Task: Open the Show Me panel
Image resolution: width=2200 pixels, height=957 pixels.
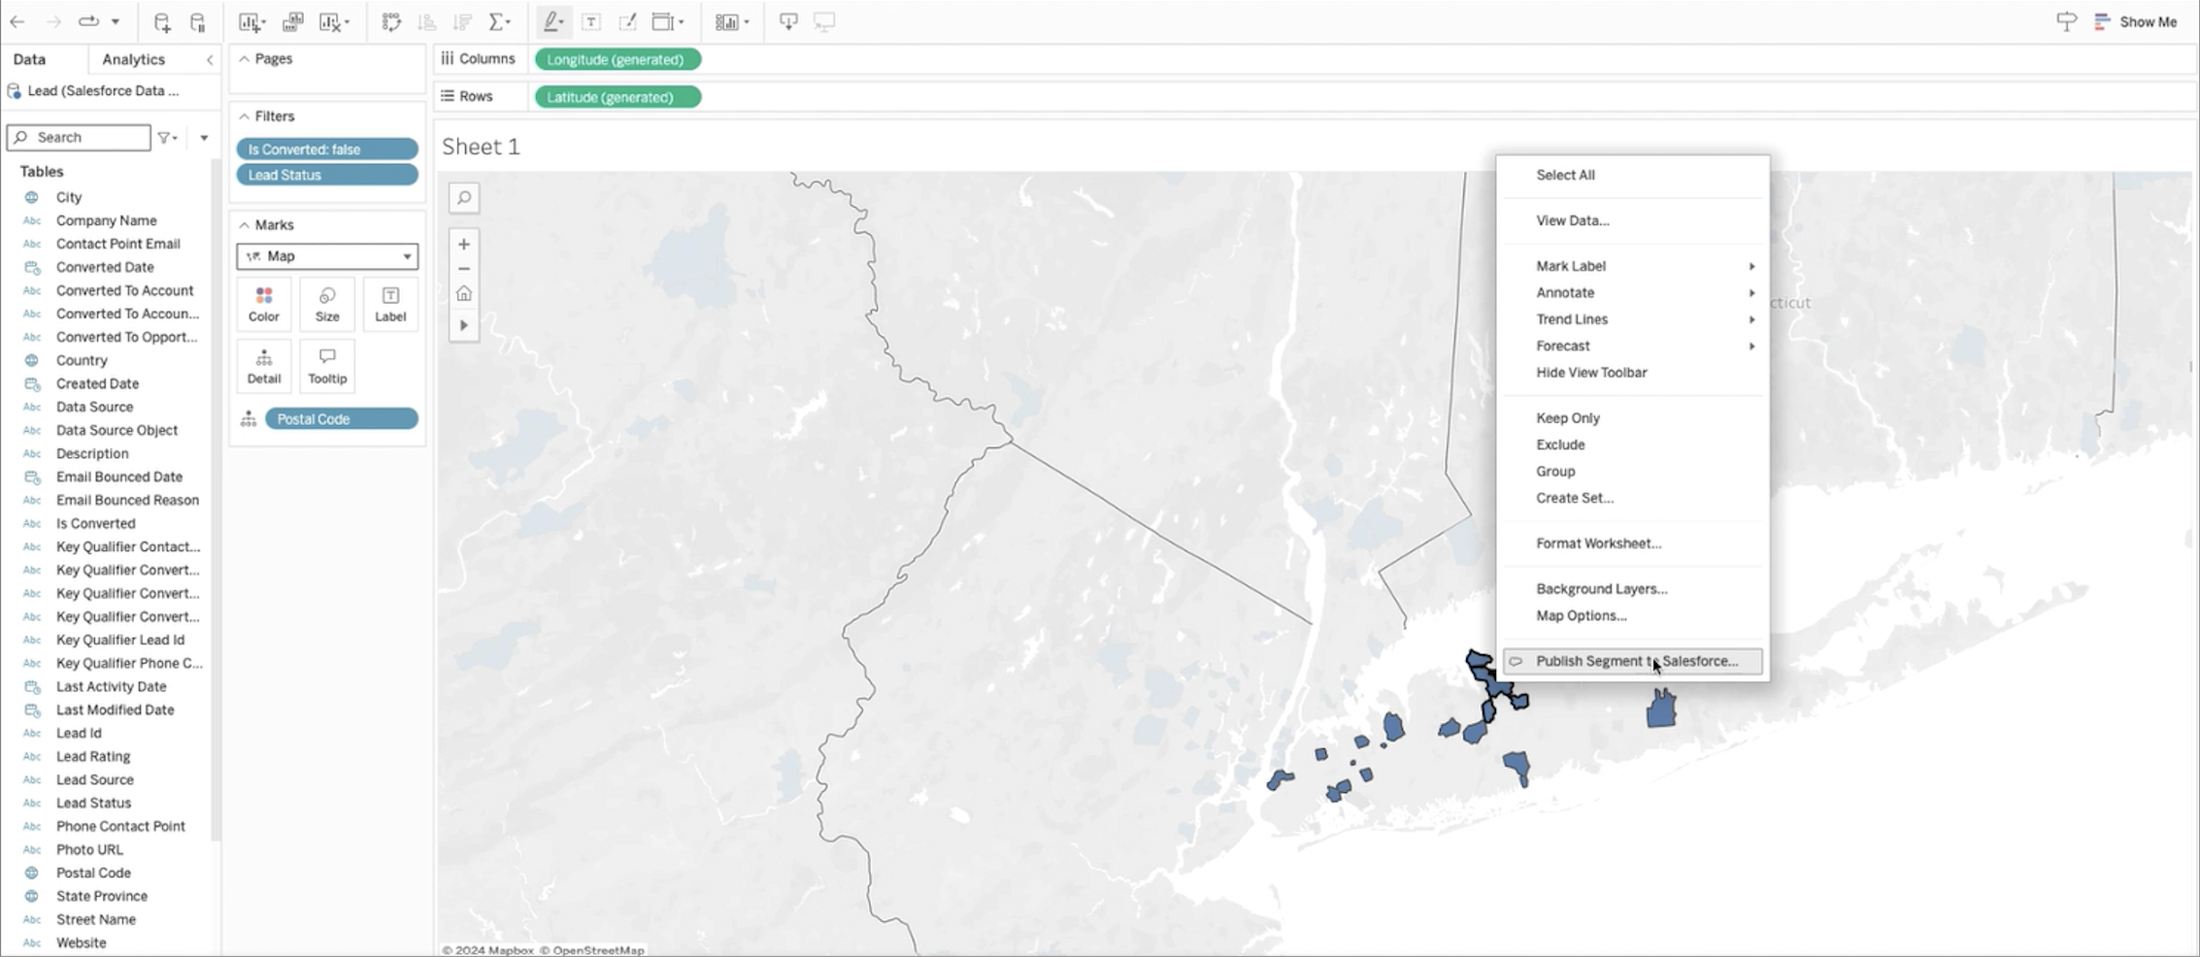Action: tap(2136, 21)
